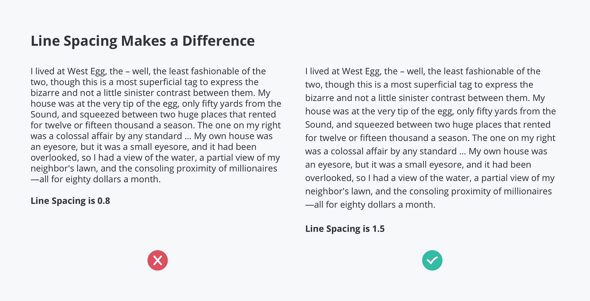Click 'an eyesore' line in the right paragraph
The image size is (590, 301).
tap(418, 165)
